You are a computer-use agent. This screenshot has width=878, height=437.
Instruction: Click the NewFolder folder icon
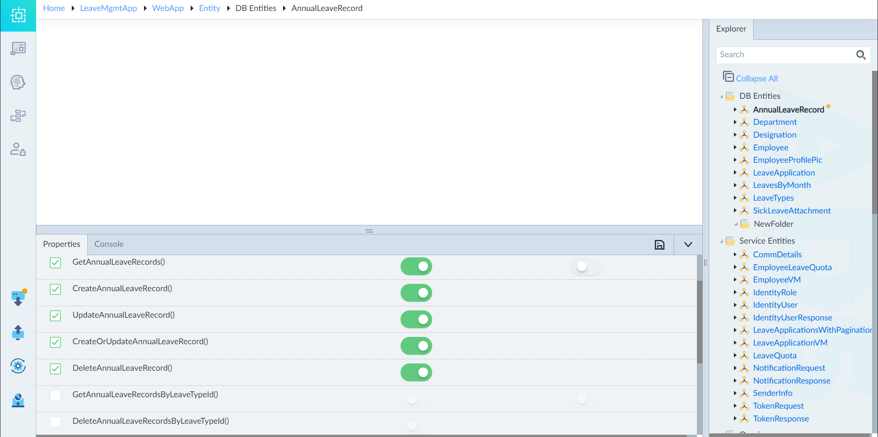point(745,224)
